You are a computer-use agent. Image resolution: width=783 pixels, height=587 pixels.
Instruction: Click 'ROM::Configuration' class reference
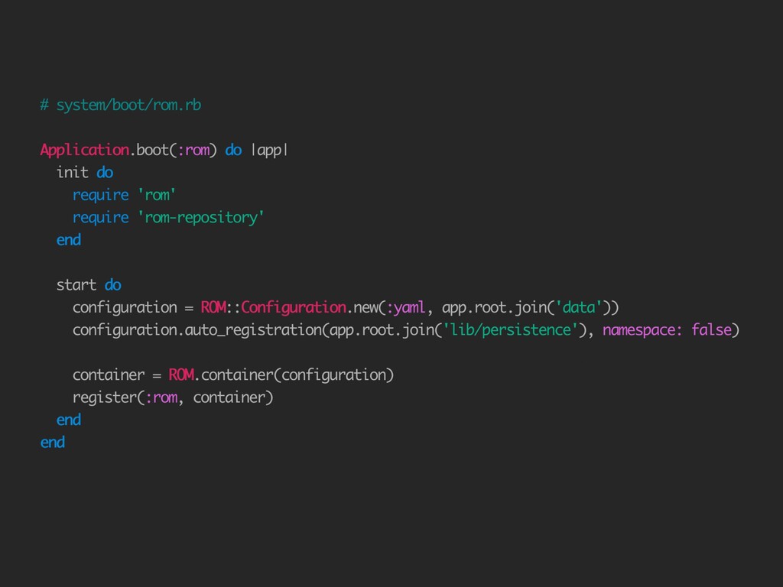tap(273, 307)
